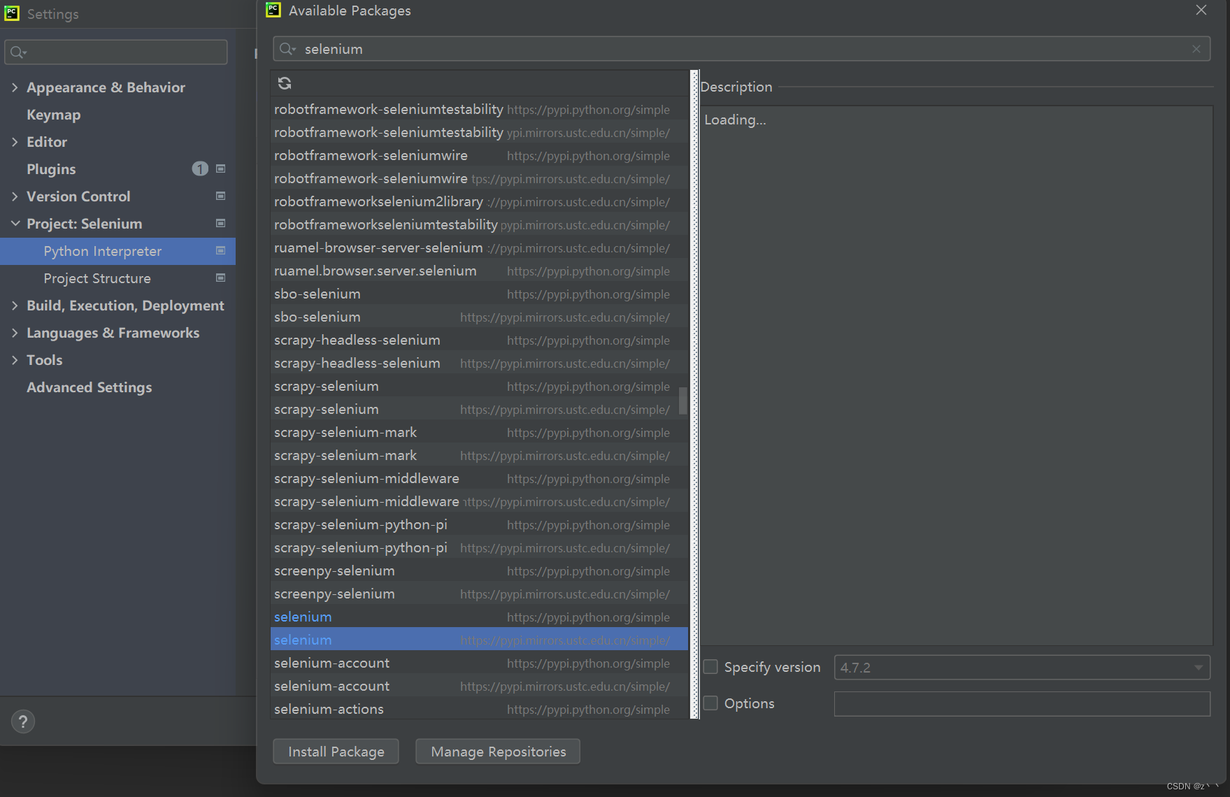Select screenpy-selenium from ustc mirror

479,594
